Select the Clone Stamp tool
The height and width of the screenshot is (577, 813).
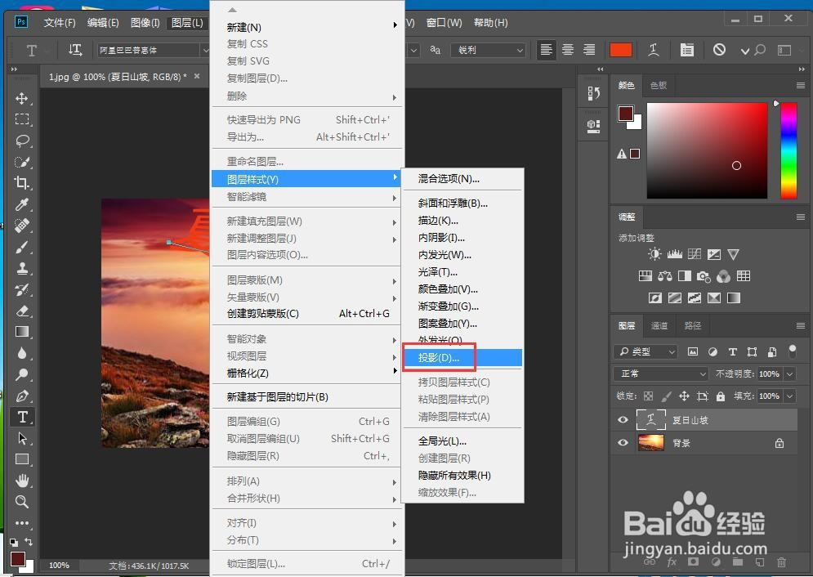(22, 268)
